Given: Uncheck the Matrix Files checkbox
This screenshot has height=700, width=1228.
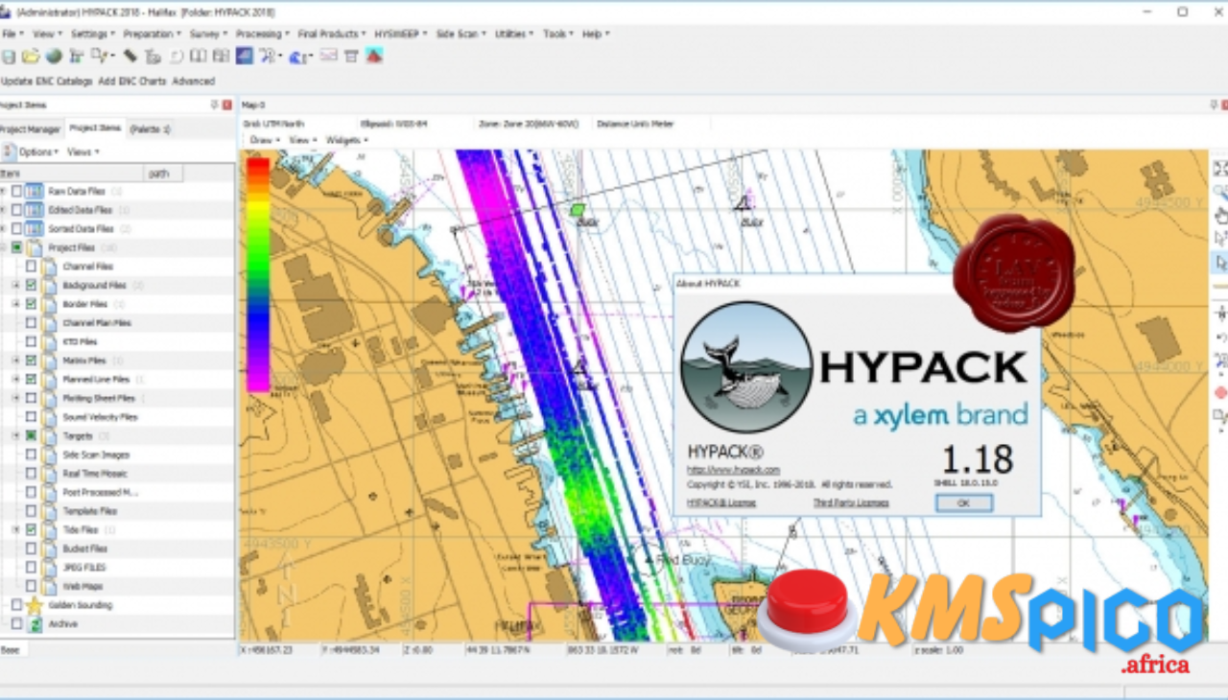Looking at the screenshot, I should coord(31,361).
